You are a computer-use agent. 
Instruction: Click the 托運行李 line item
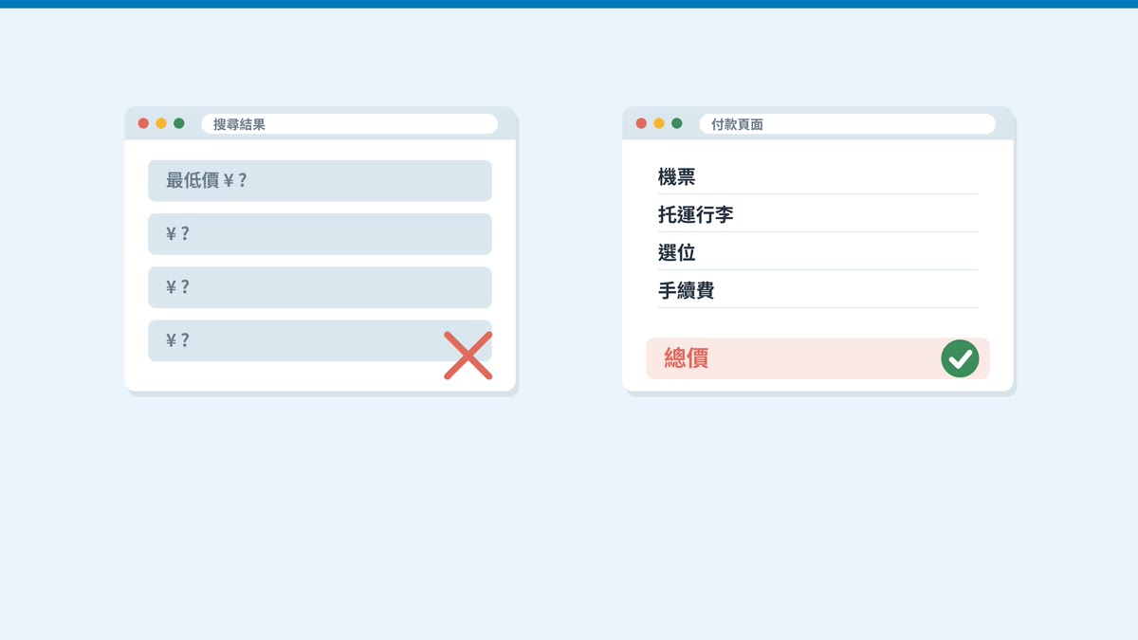pyautogui.click(x=817, y=214)
